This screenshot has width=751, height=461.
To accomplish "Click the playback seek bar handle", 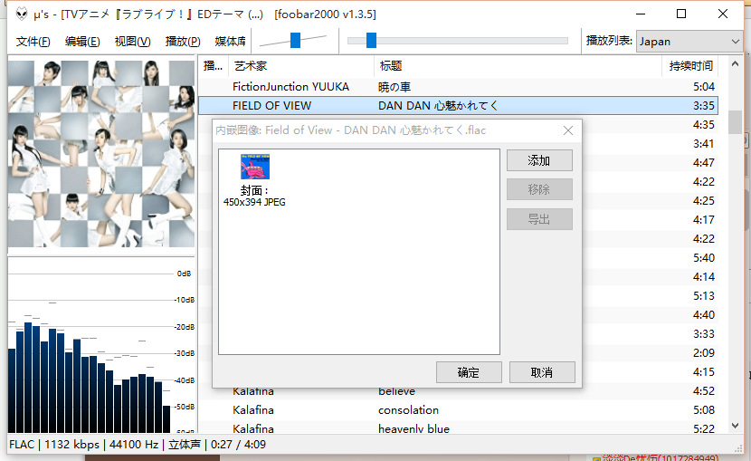I will 371,40.
